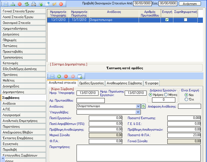Open Ανάδοχοι in sidebar
This screenshot has height=162, width=207.
pyautogui.click(x=24, y=104)
